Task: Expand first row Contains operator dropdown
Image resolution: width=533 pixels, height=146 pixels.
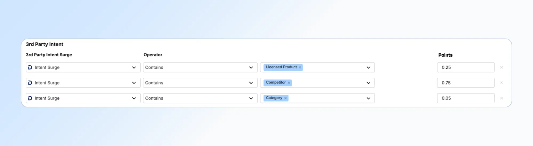Action: click(x=251, y=68)
